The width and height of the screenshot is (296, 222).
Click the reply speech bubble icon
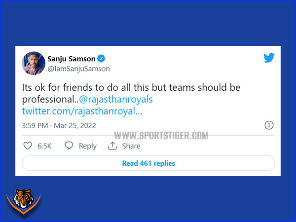click(x=69, y=146)
